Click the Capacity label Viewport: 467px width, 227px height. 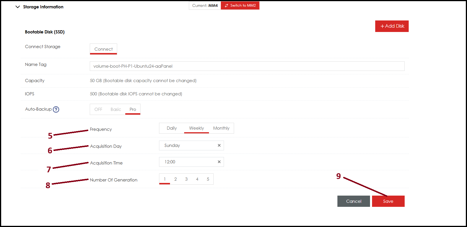tap(35, 81)
